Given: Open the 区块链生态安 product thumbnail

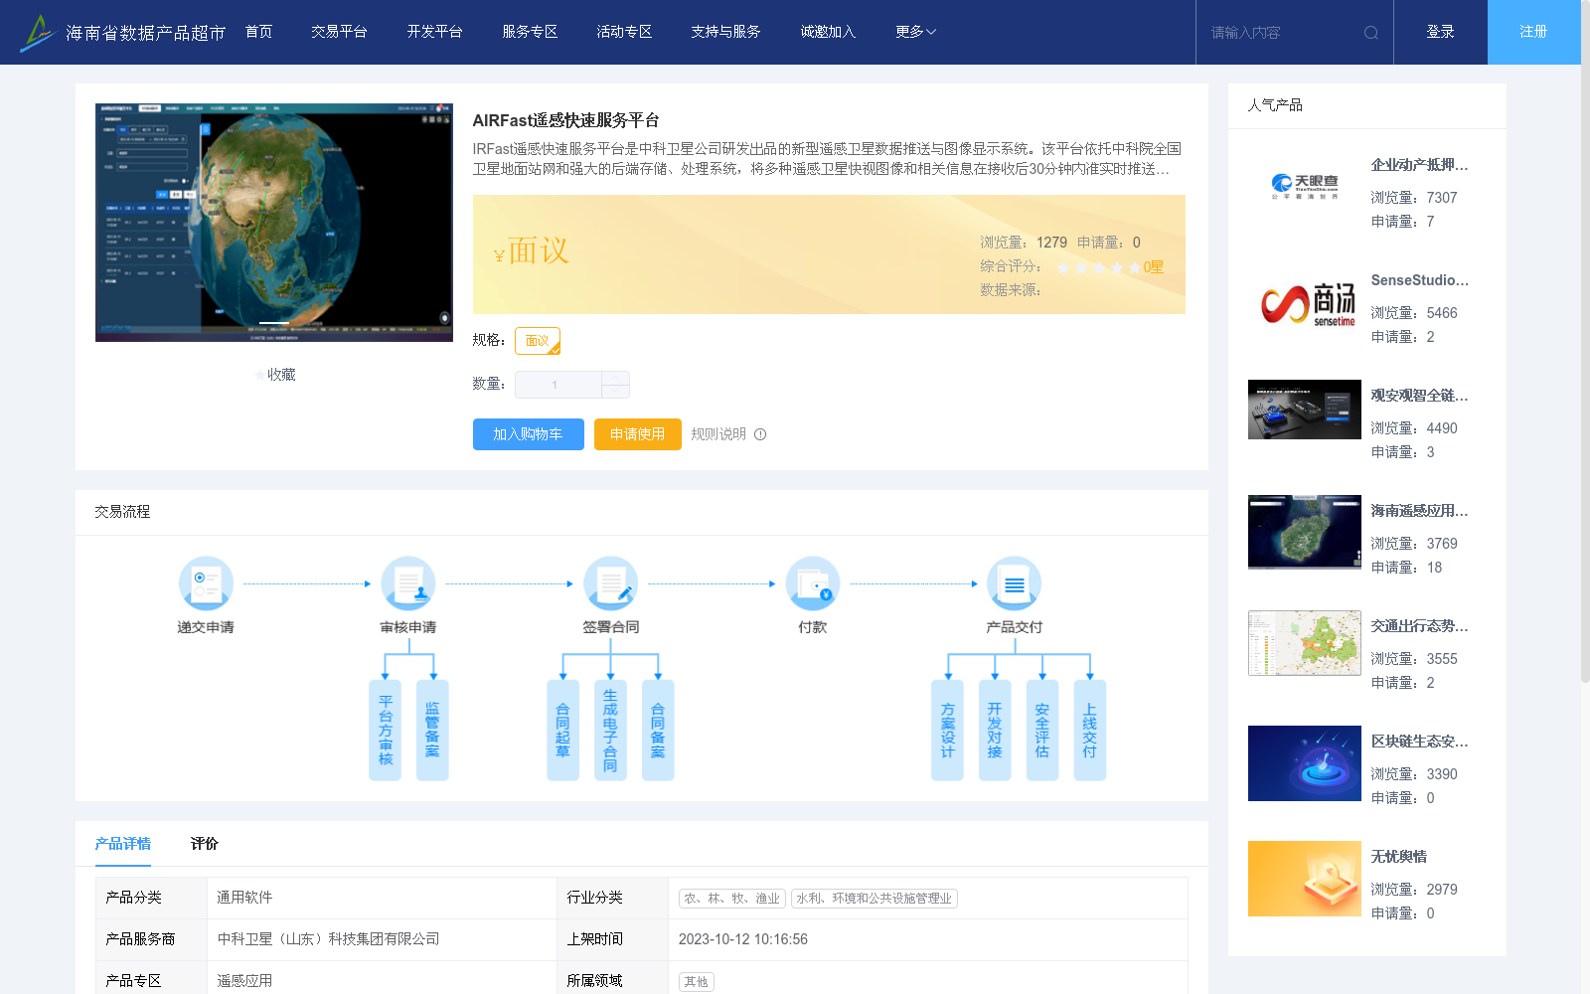Looking at the screenshot, I should point(1305,763).
